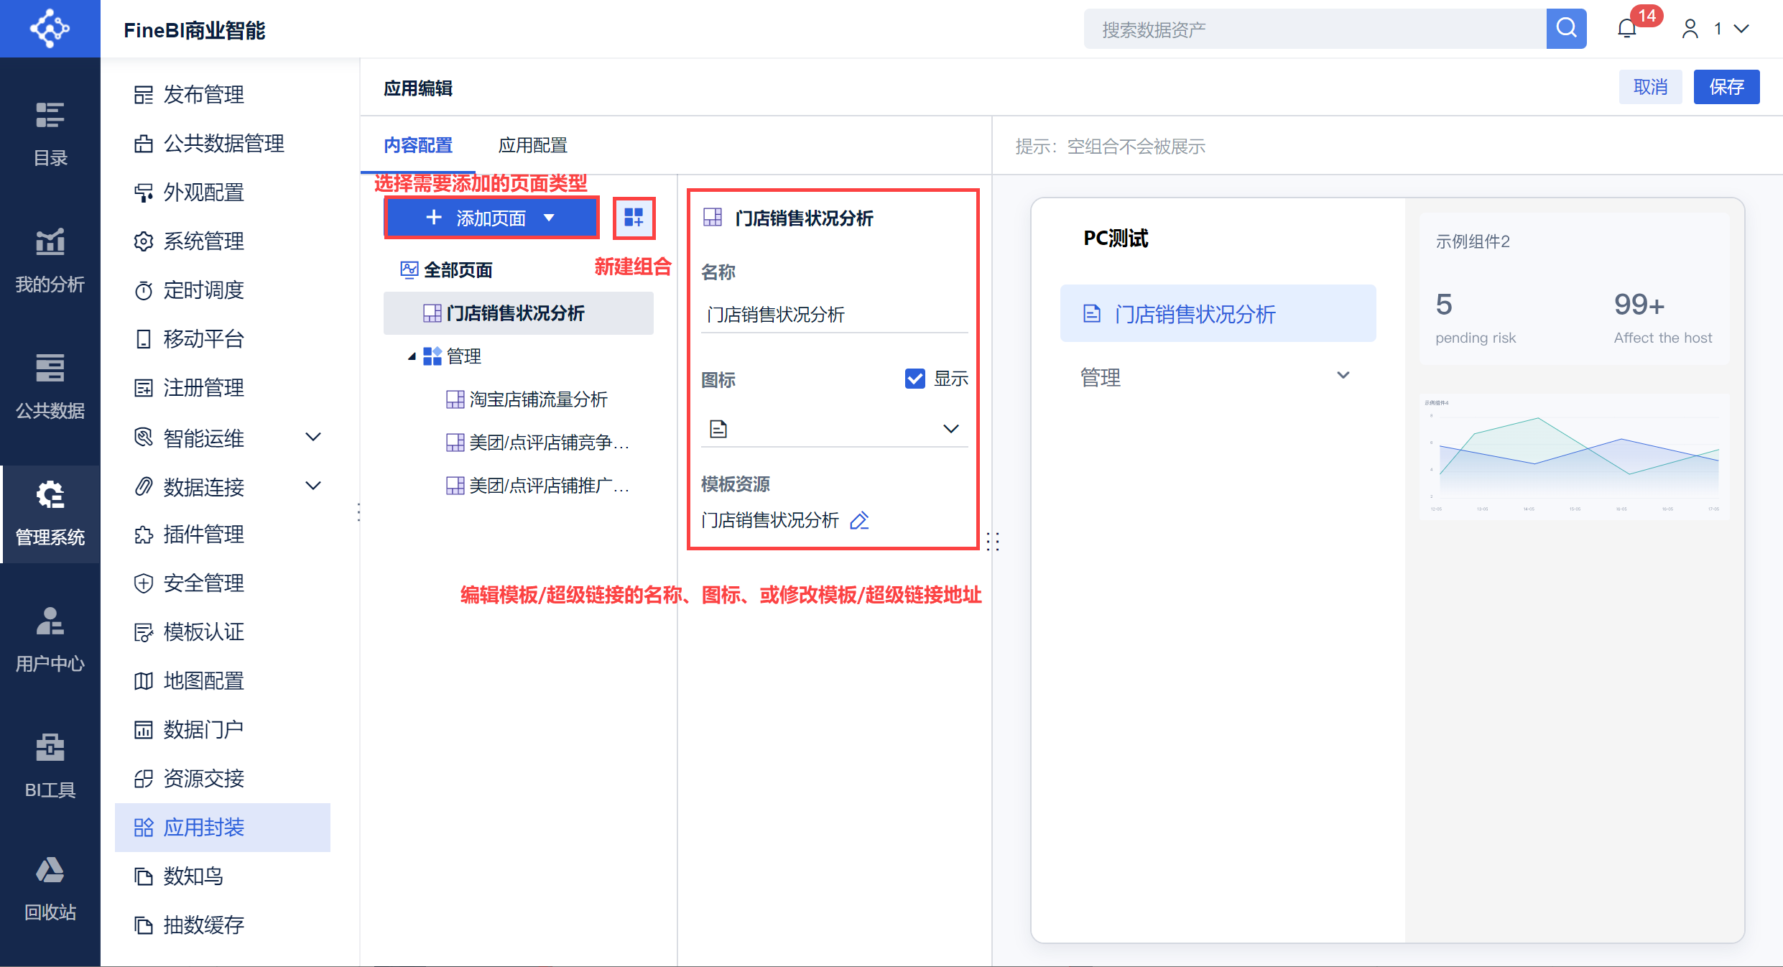This screenshot has height=967, width=1783.
Task: Click the 名称 input field
Action: tap(833, 315)
